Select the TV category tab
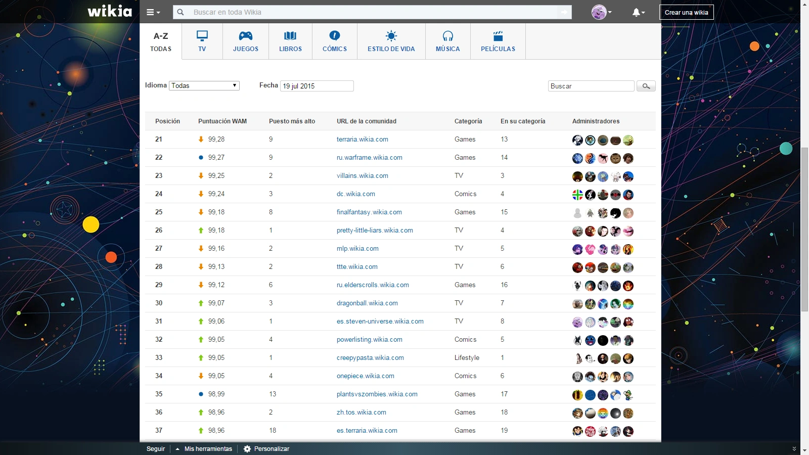 click(202, 41)
